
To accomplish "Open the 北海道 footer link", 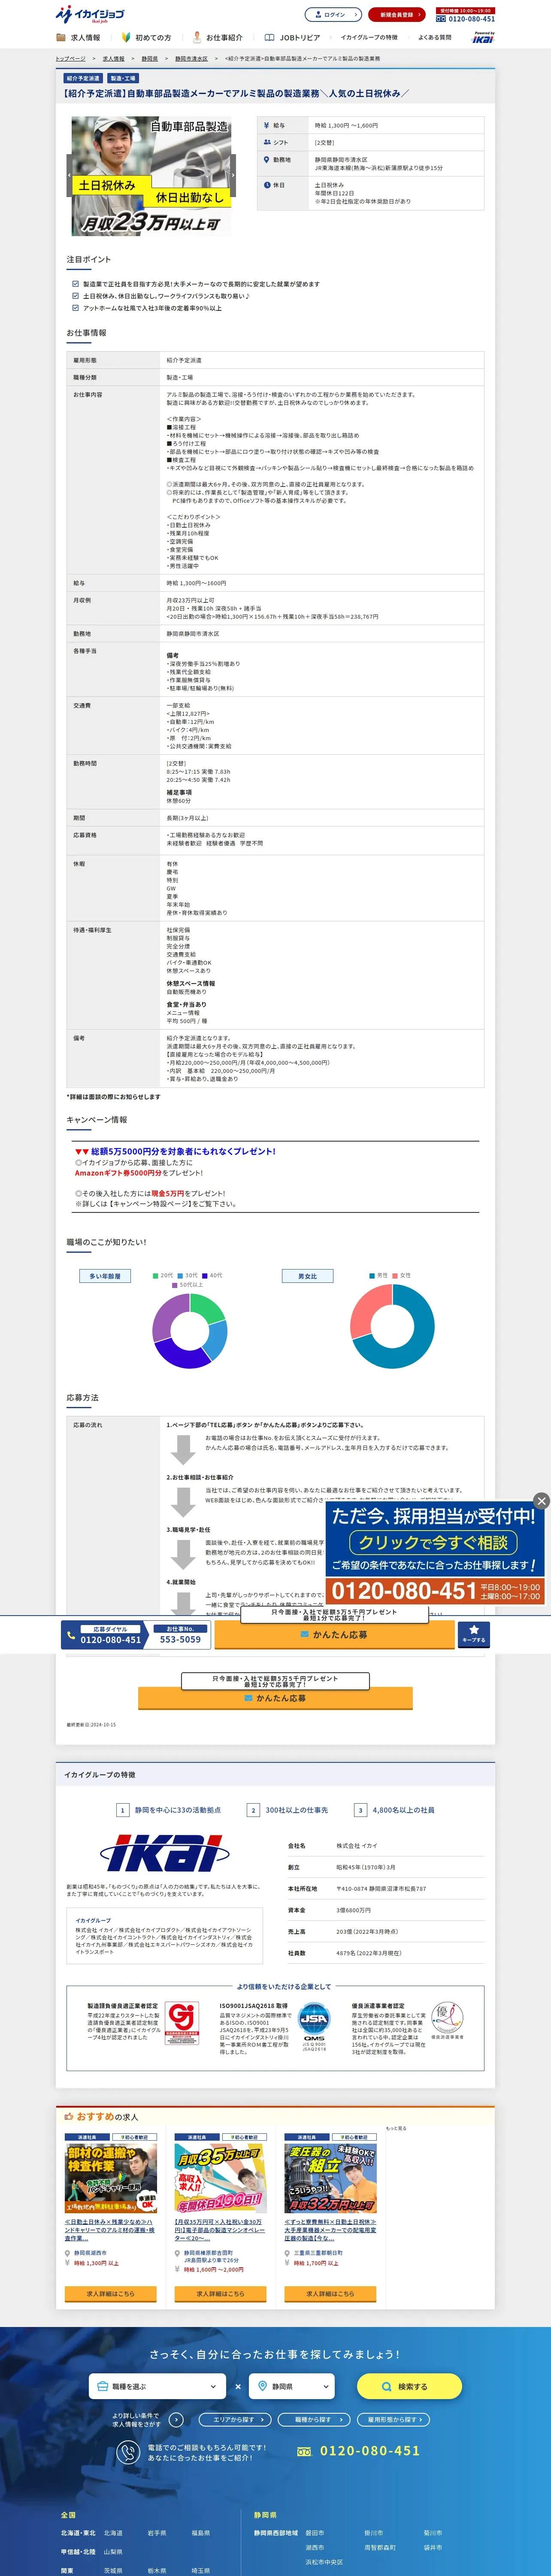I will (113, 2533).
